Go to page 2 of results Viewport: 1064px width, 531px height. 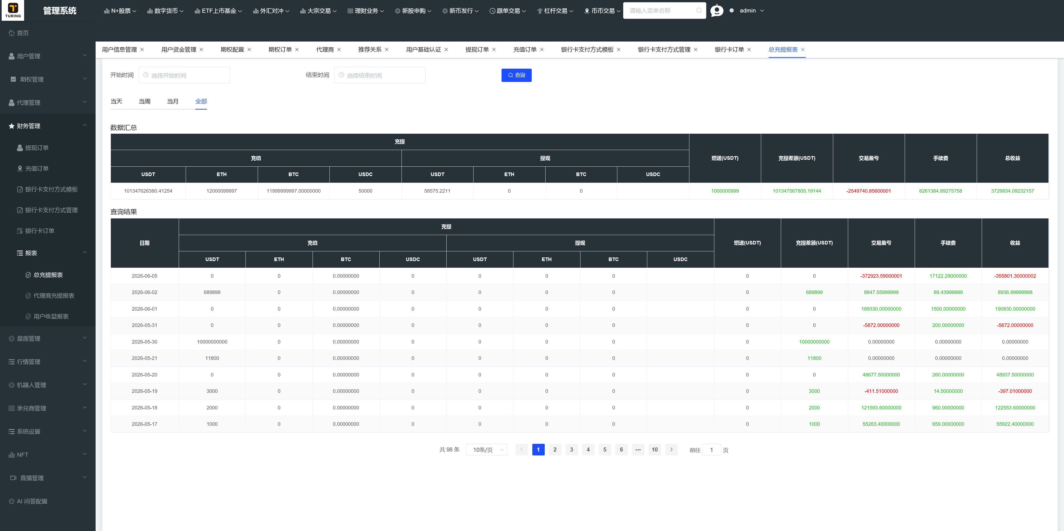click(x=555, y=450)
